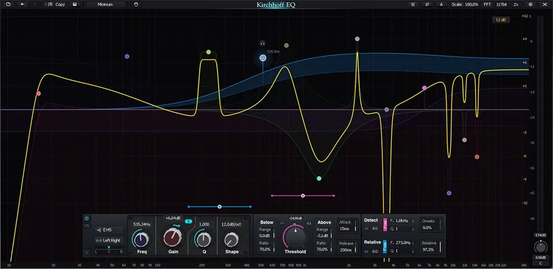Screen dimensions: 553x269
Task: Open the Scale 100.0% control
Action: coord(465,4)
